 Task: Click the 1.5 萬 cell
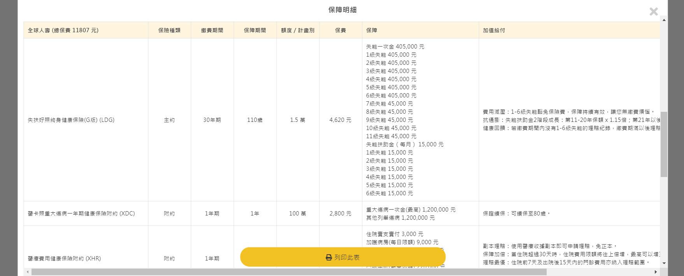point(298,120)
